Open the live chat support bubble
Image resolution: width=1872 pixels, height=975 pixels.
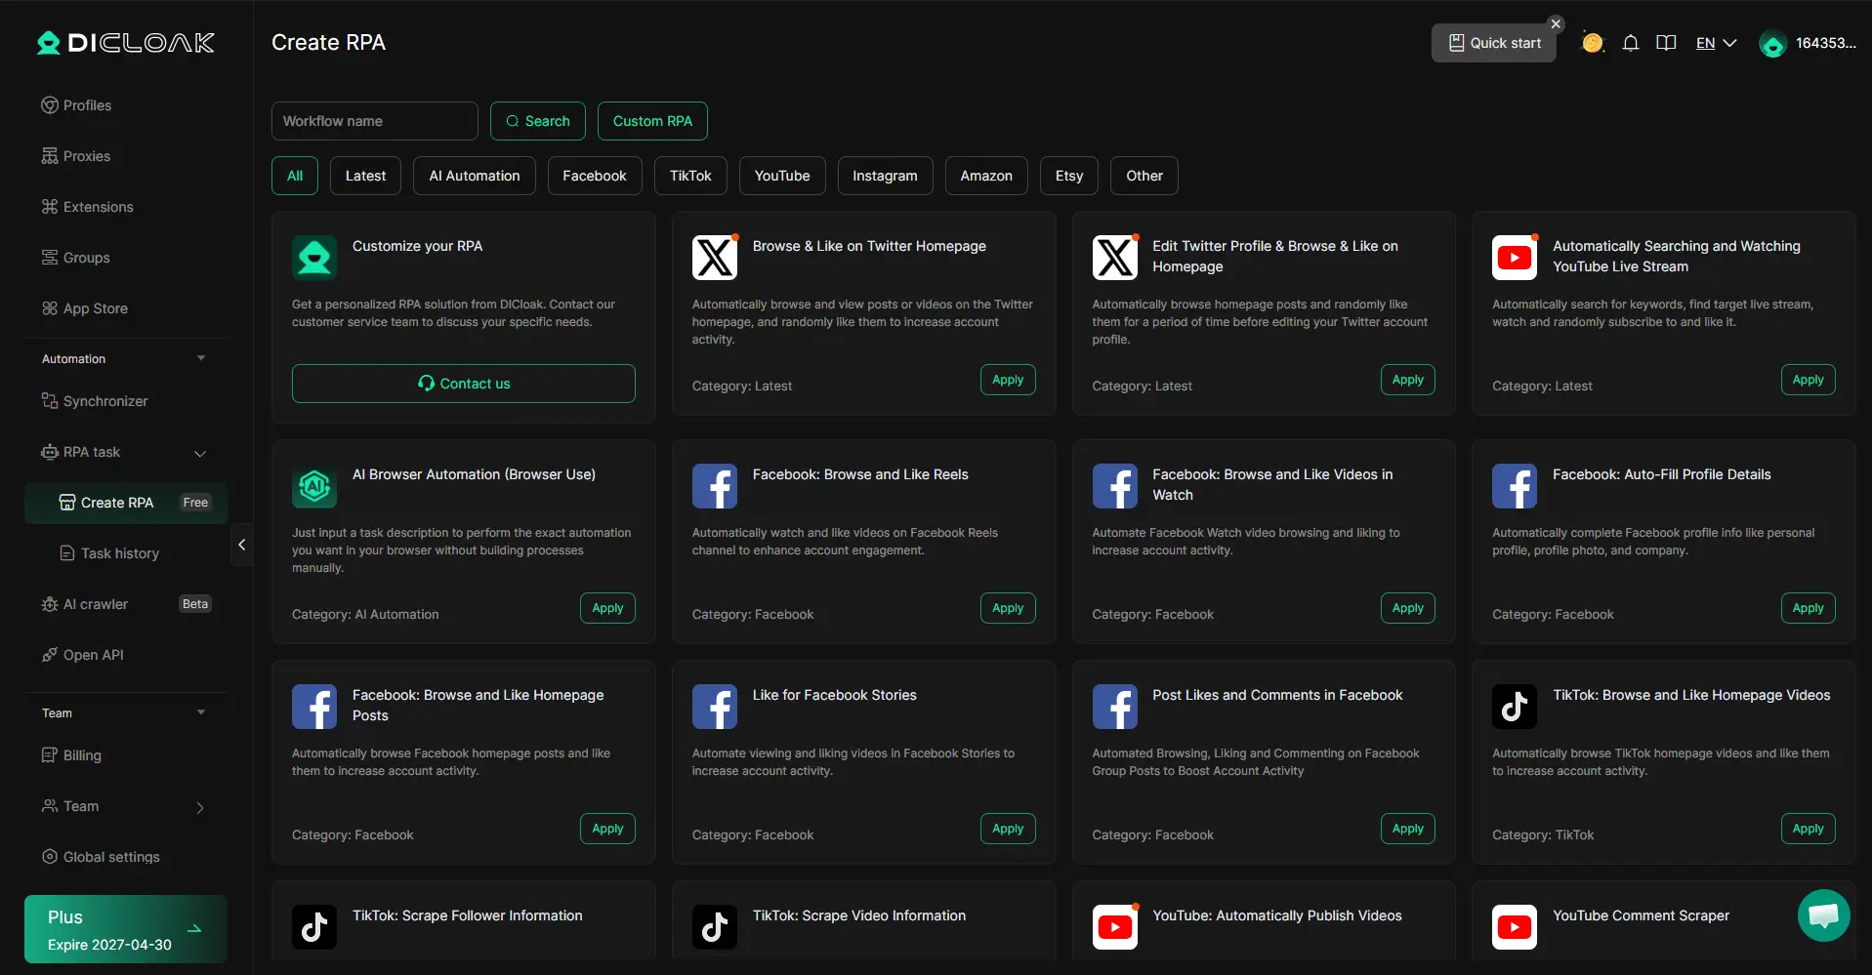(x=1822, y=915)
